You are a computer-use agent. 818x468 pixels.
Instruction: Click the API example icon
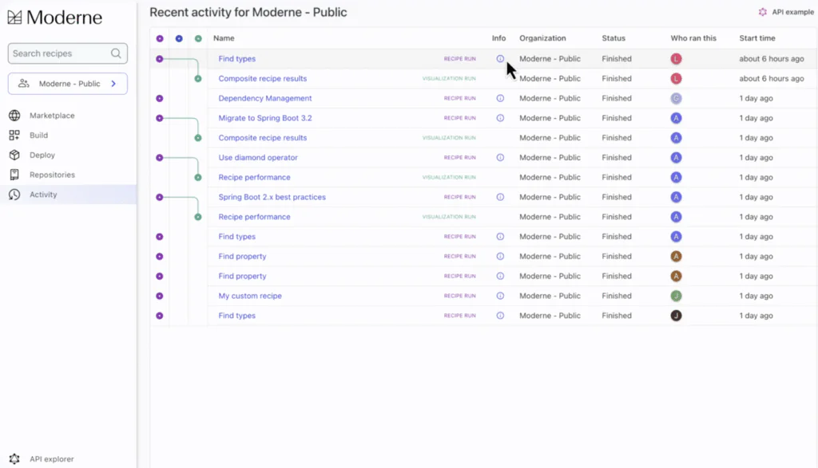[x=762, y=12]
